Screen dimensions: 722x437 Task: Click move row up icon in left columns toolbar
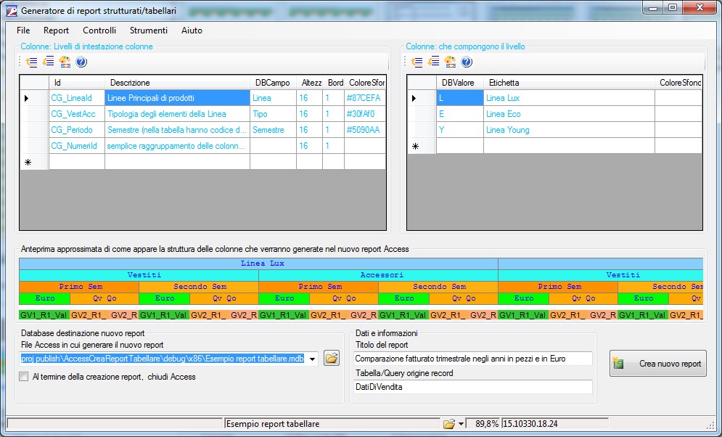pos(31,62)
